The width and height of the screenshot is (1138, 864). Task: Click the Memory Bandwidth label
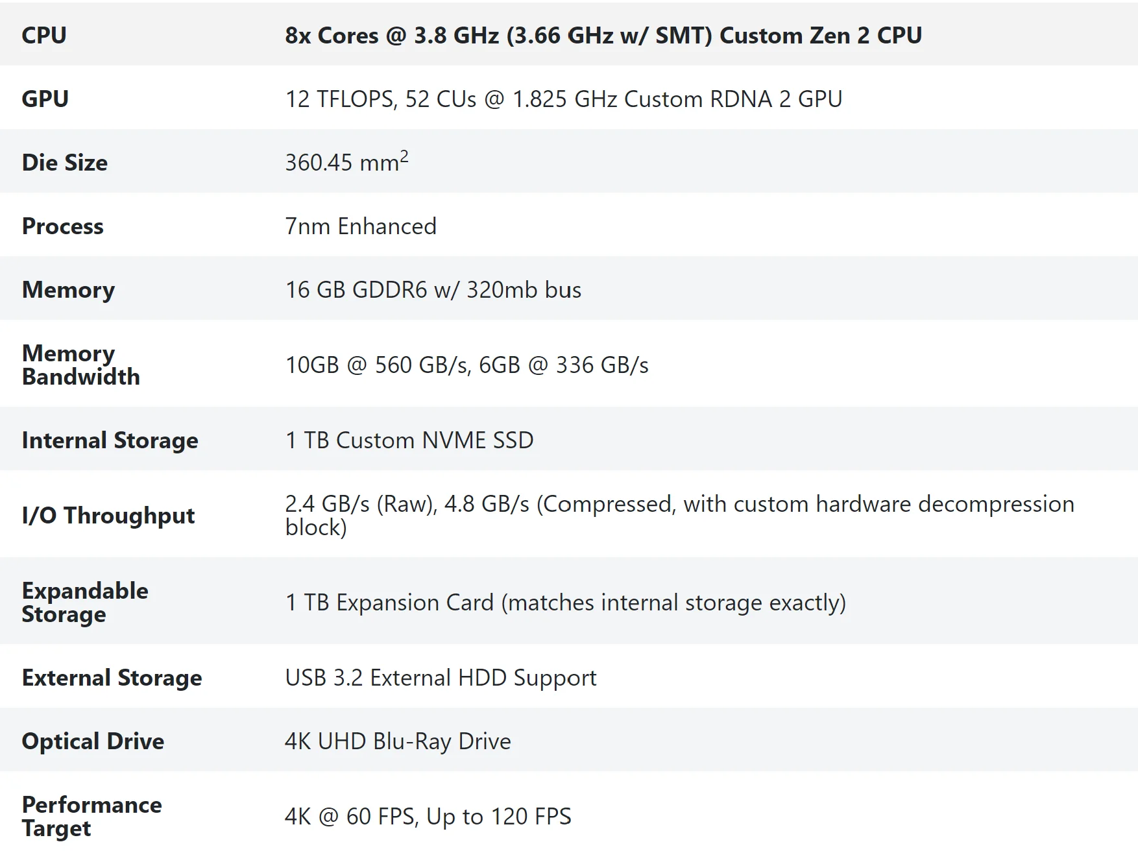tap(80, 365)
